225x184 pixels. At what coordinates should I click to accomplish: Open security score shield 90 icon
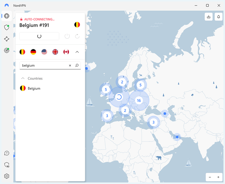click(7, 165)
